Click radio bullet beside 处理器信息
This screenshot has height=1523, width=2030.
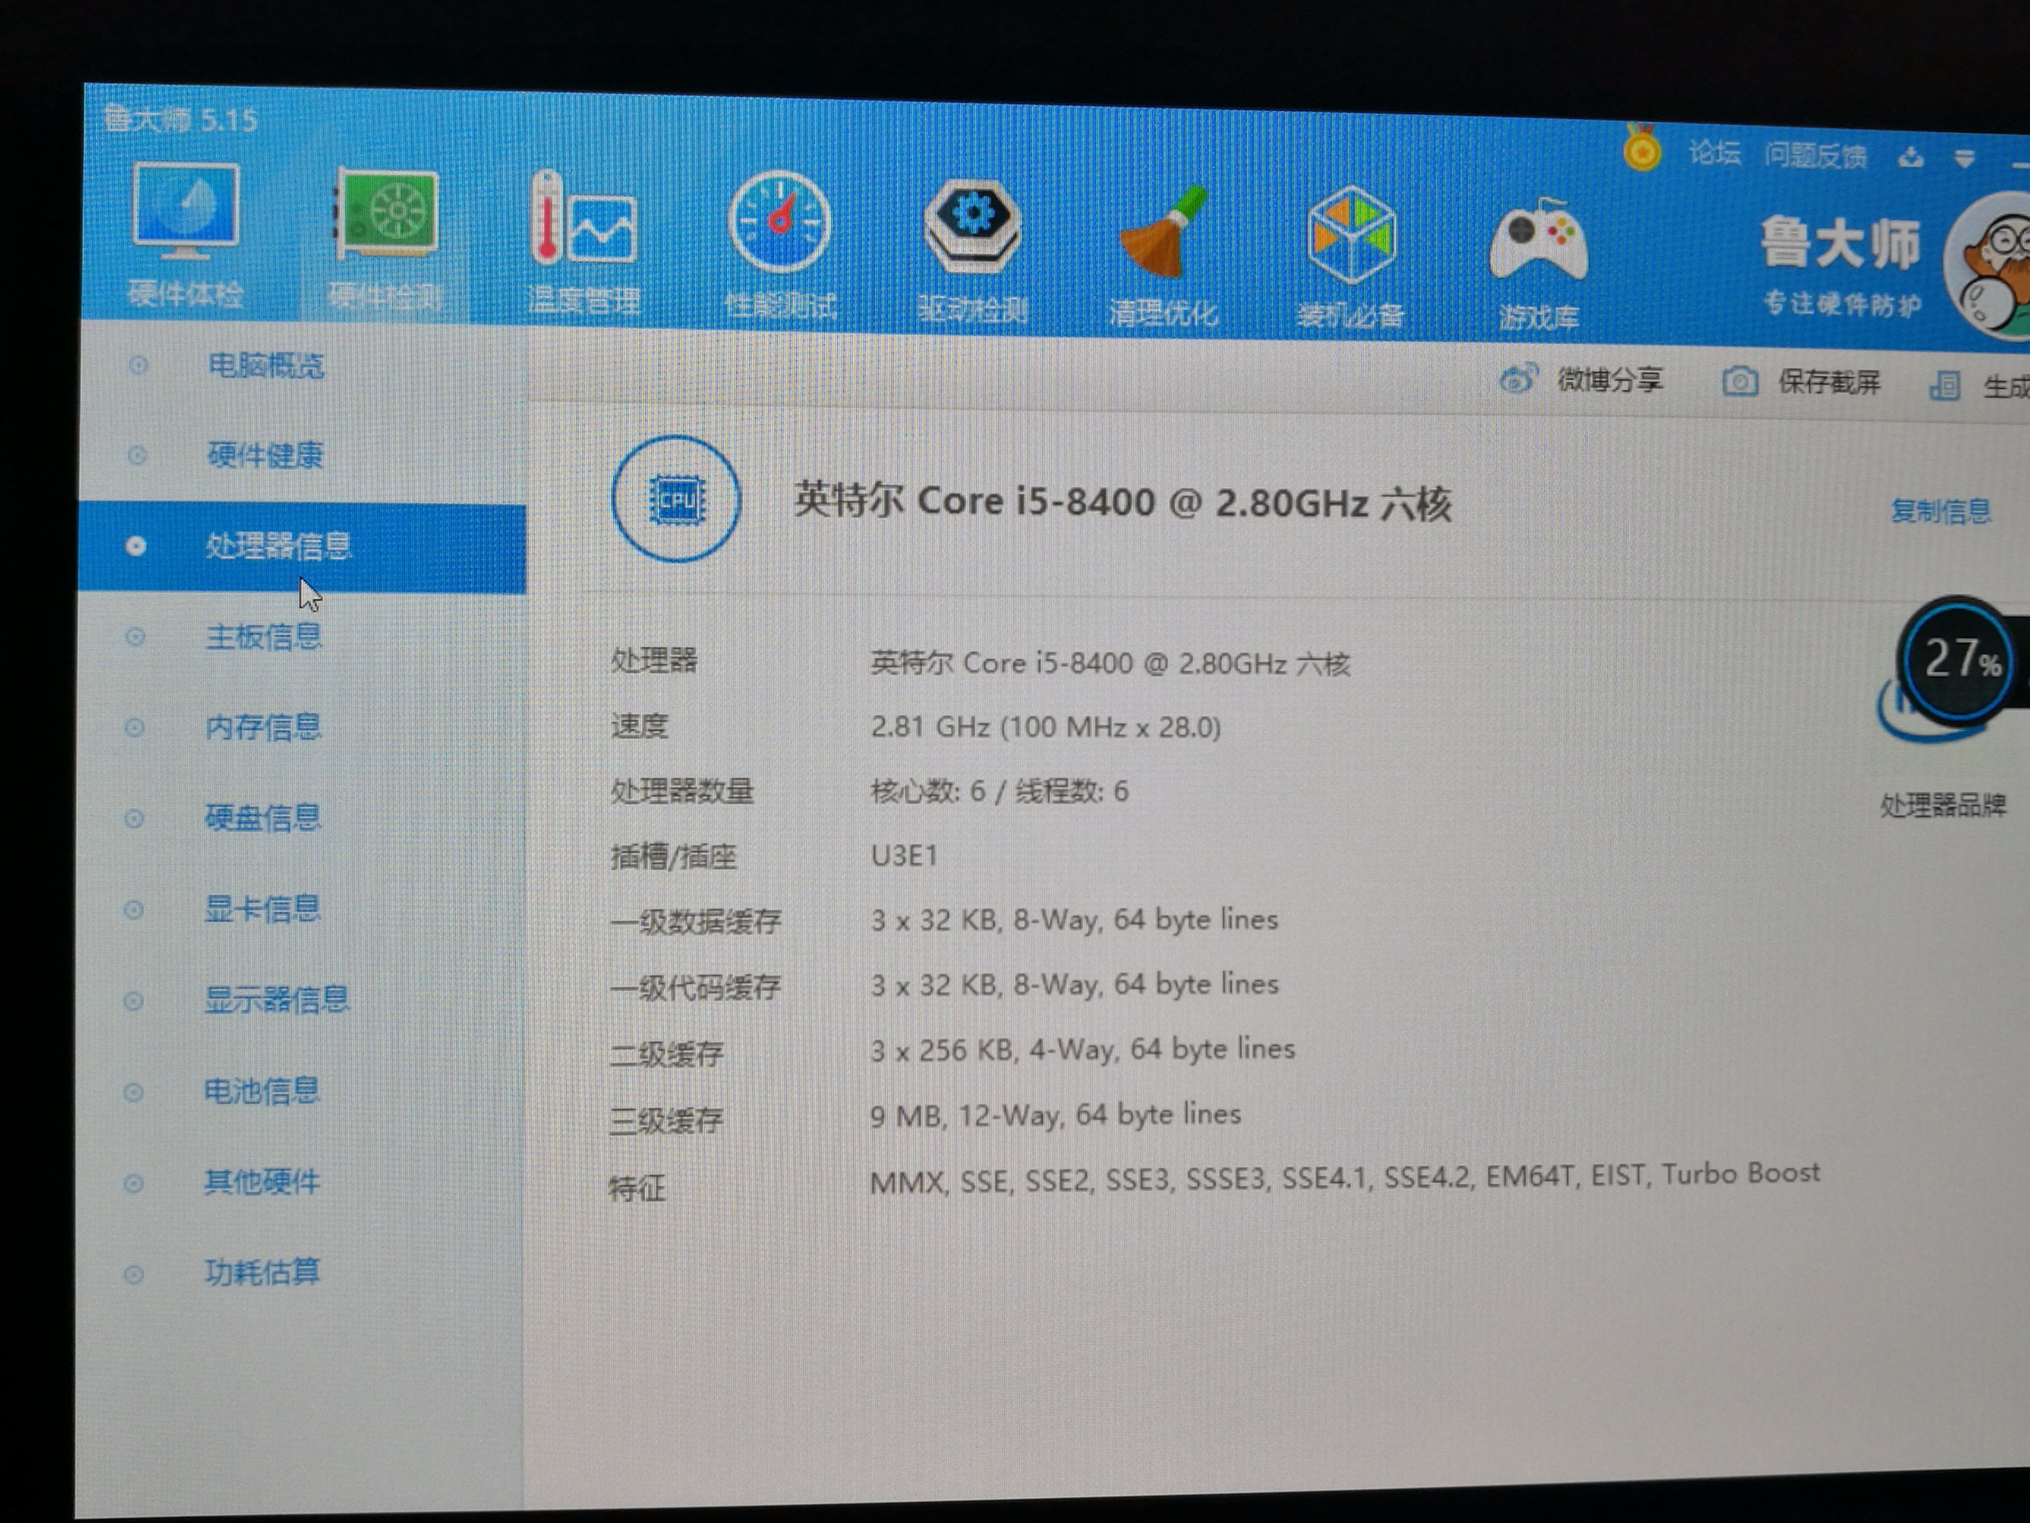pyautogui.click(x=136, y=546)
